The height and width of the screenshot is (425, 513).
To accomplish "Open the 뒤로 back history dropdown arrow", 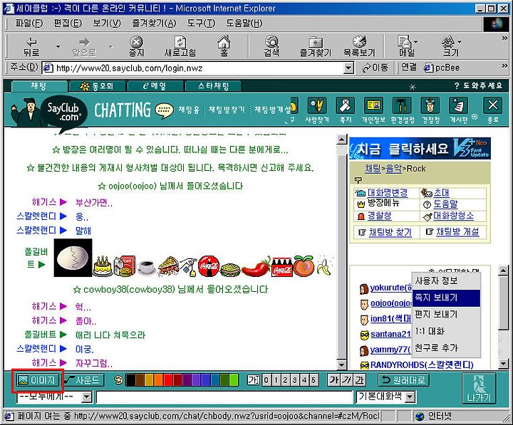I will pyautogui.click(x=58, y=46).
